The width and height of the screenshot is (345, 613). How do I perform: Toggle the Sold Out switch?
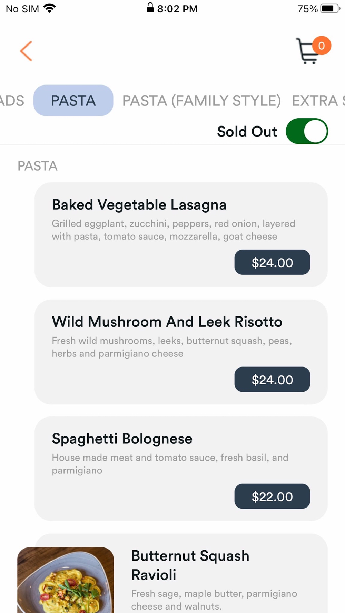point(307,131)
